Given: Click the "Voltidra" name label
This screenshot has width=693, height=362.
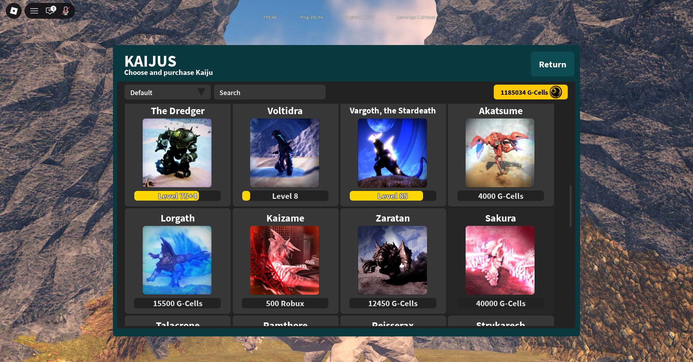Looking at the screenshot, I should (285, 111).
